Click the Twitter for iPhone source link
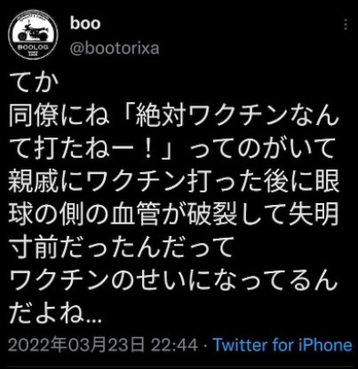The image size is (358, 369). point(282,345)
